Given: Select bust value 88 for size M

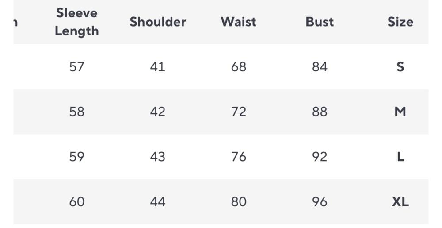Looking at the screenshot, I should coord(320,112).
